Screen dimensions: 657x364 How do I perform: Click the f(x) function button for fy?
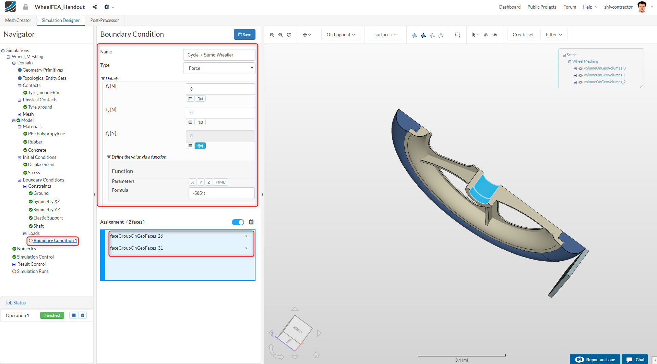[200, 122]
